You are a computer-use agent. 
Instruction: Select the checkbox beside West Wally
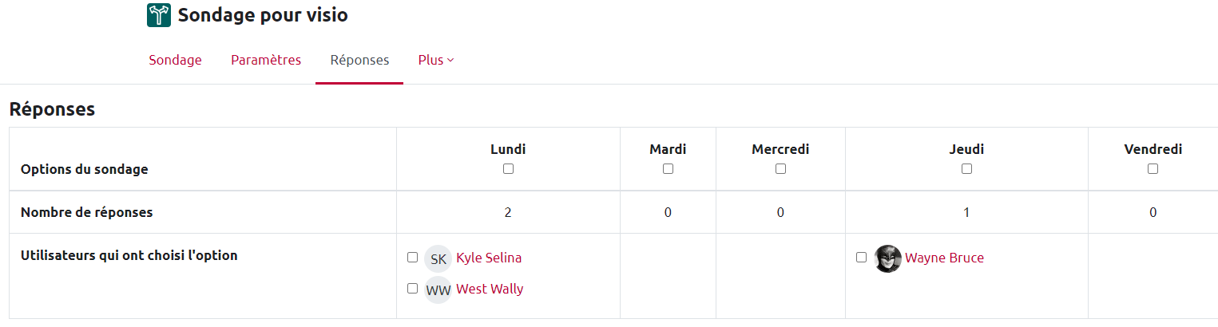tap(412, 289)
